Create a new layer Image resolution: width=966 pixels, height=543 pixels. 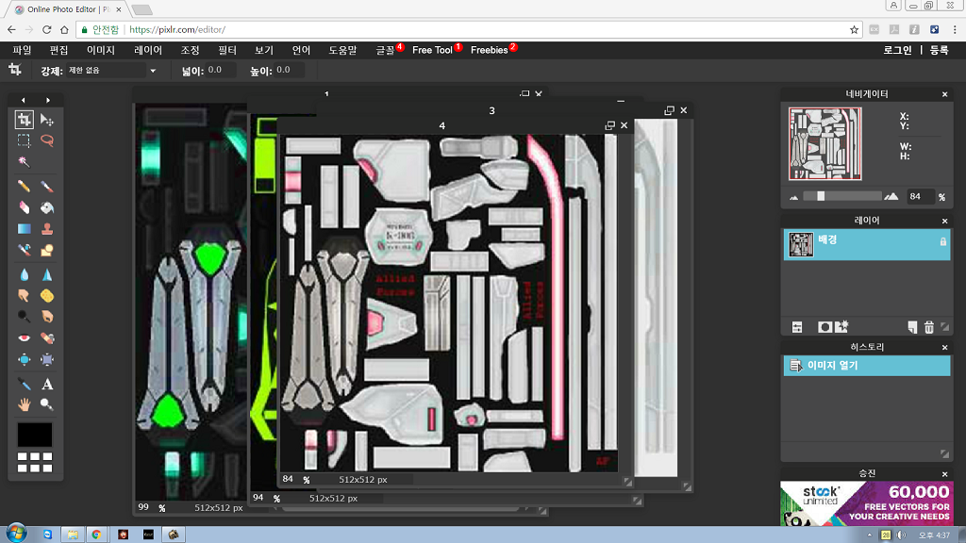pos(912,327)
